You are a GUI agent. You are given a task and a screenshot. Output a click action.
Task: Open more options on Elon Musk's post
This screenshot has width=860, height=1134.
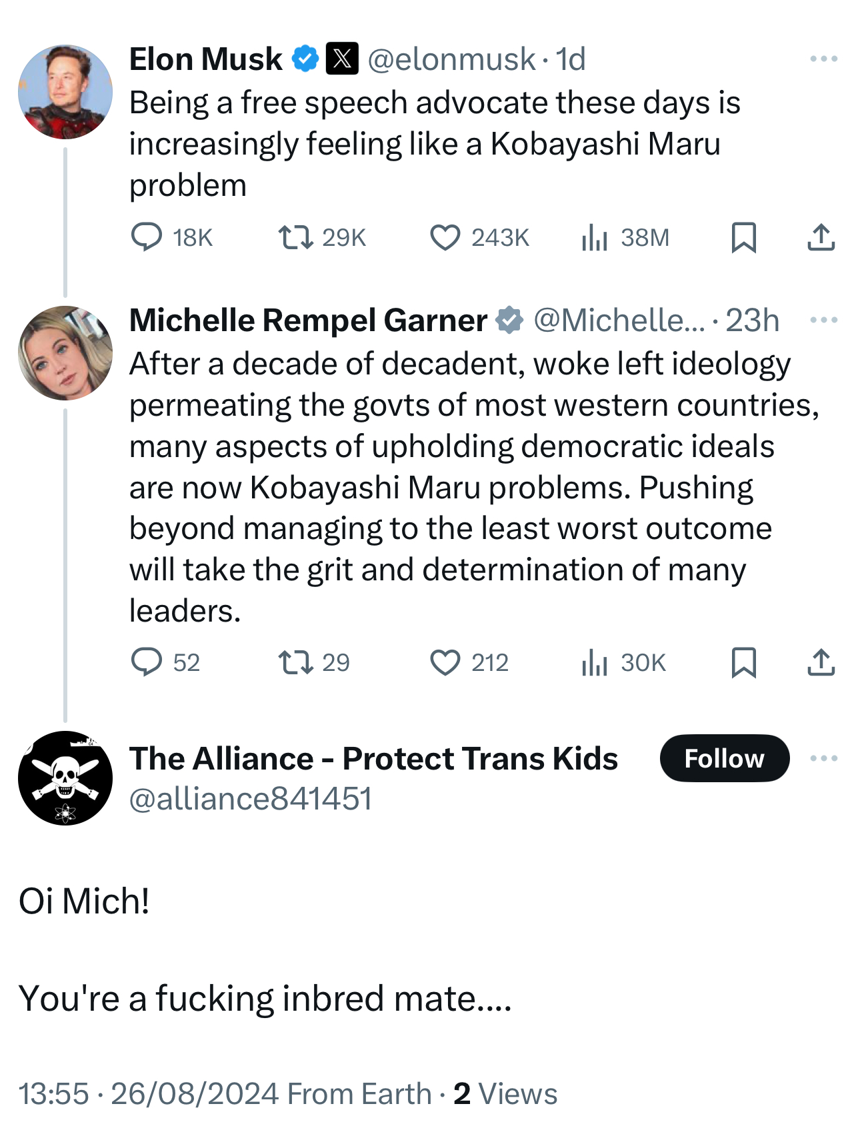click(x=823, y=59)
